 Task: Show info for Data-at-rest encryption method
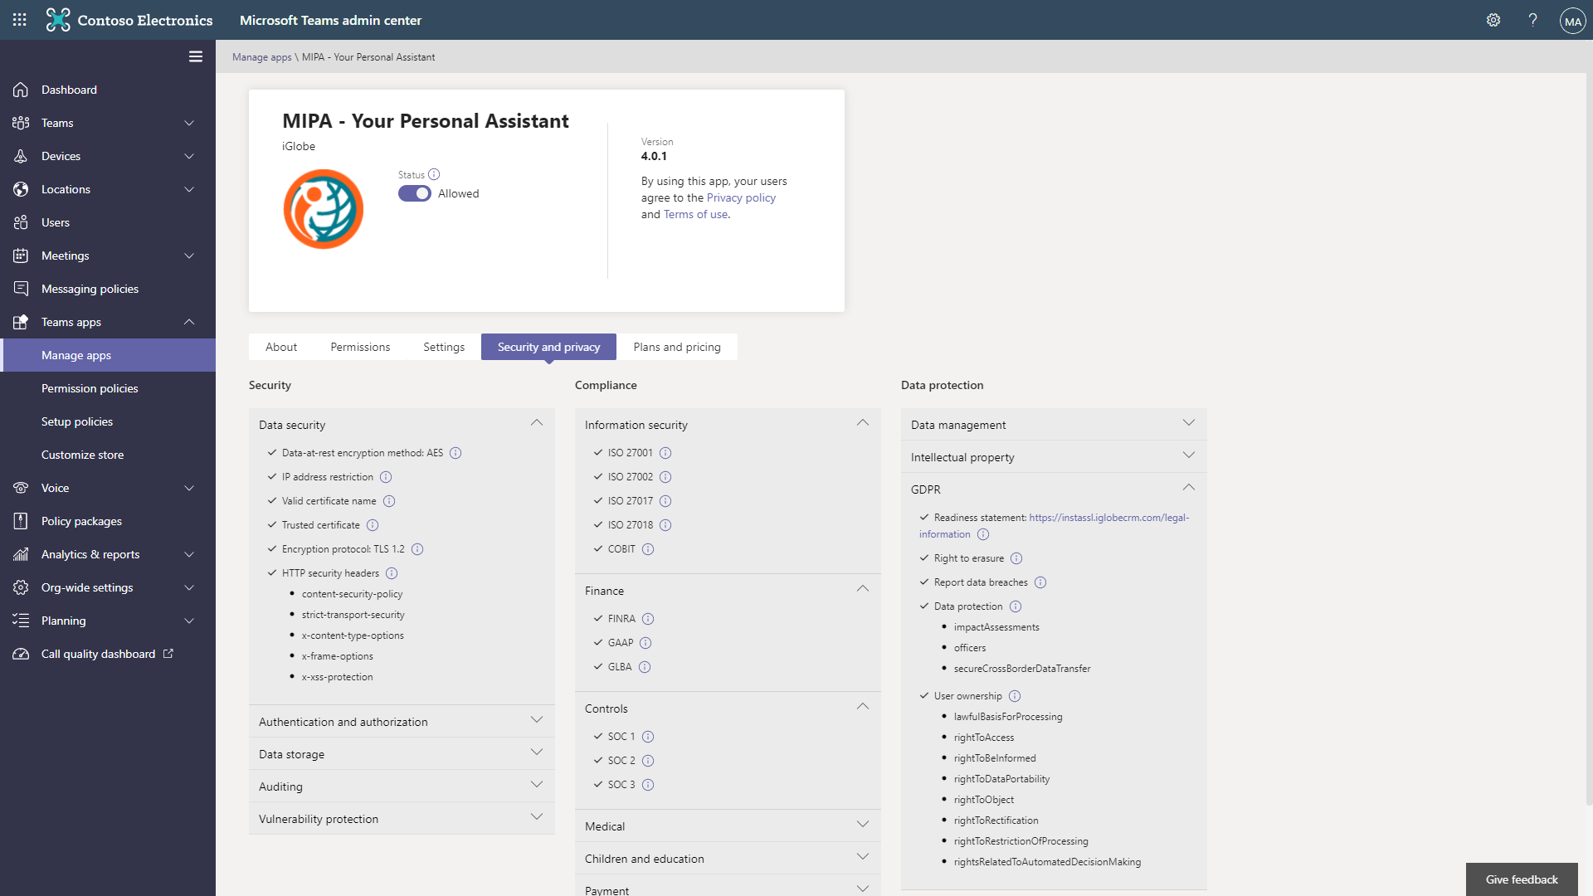click(455, 453)
